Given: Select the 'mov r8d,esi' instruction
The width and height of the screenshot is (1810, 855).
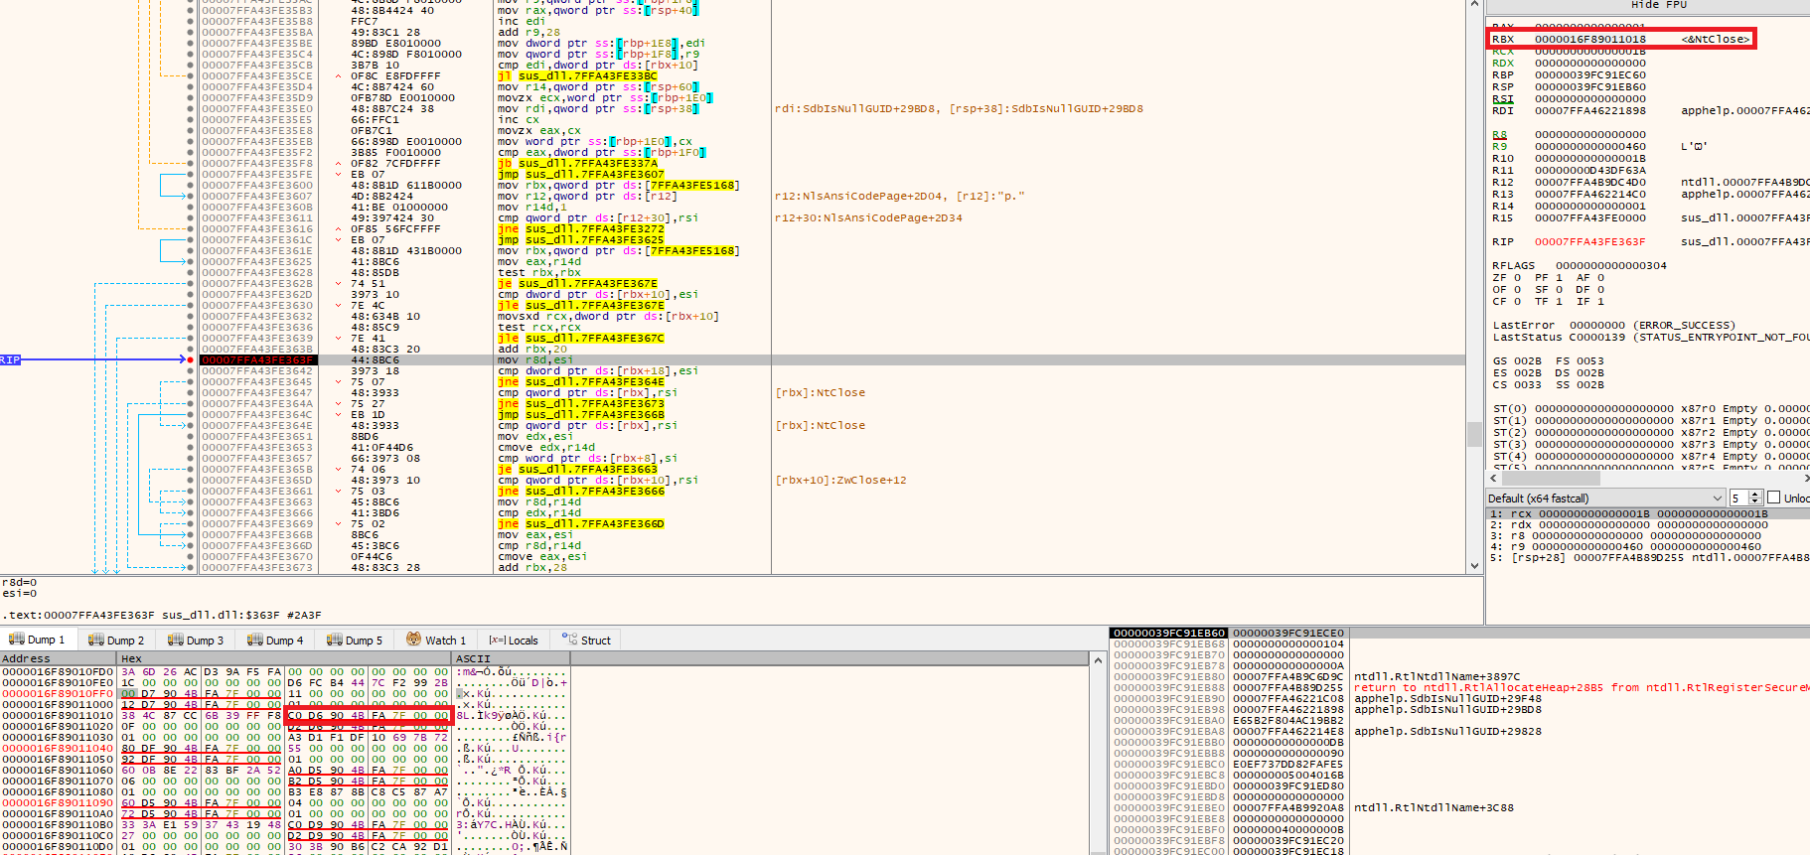Looking at the screenshot, I should 534,359.
